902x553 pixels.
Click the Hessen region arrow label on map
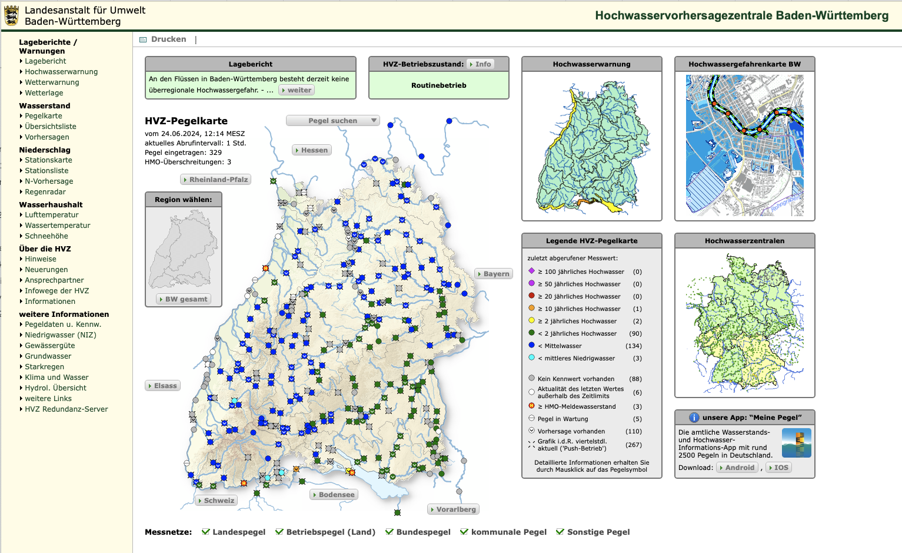coord(312,150)
